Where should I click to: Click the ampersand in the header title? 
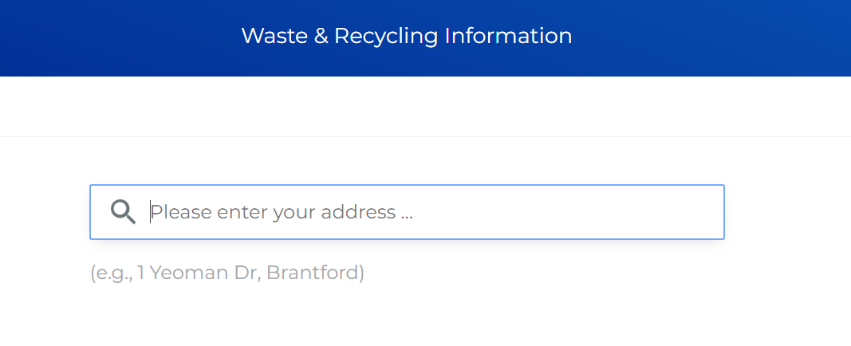coord(321,36)
